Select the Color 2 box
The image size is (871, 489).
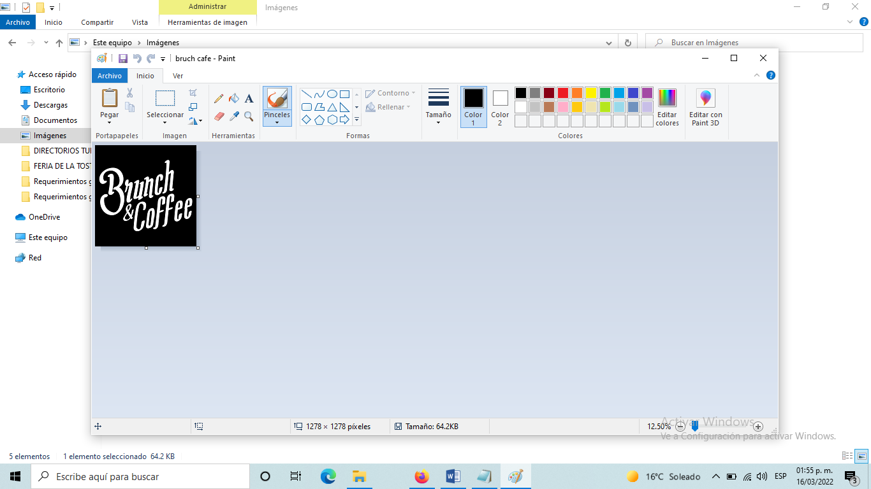point(500,107)
